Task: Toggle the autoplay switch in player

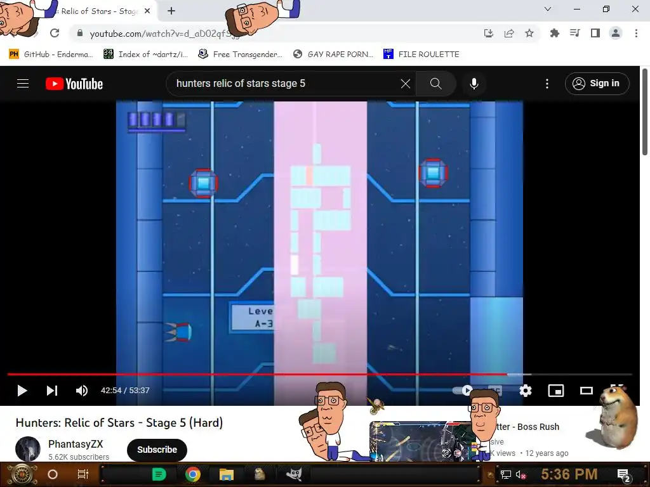Action: [x=463, y=390]
